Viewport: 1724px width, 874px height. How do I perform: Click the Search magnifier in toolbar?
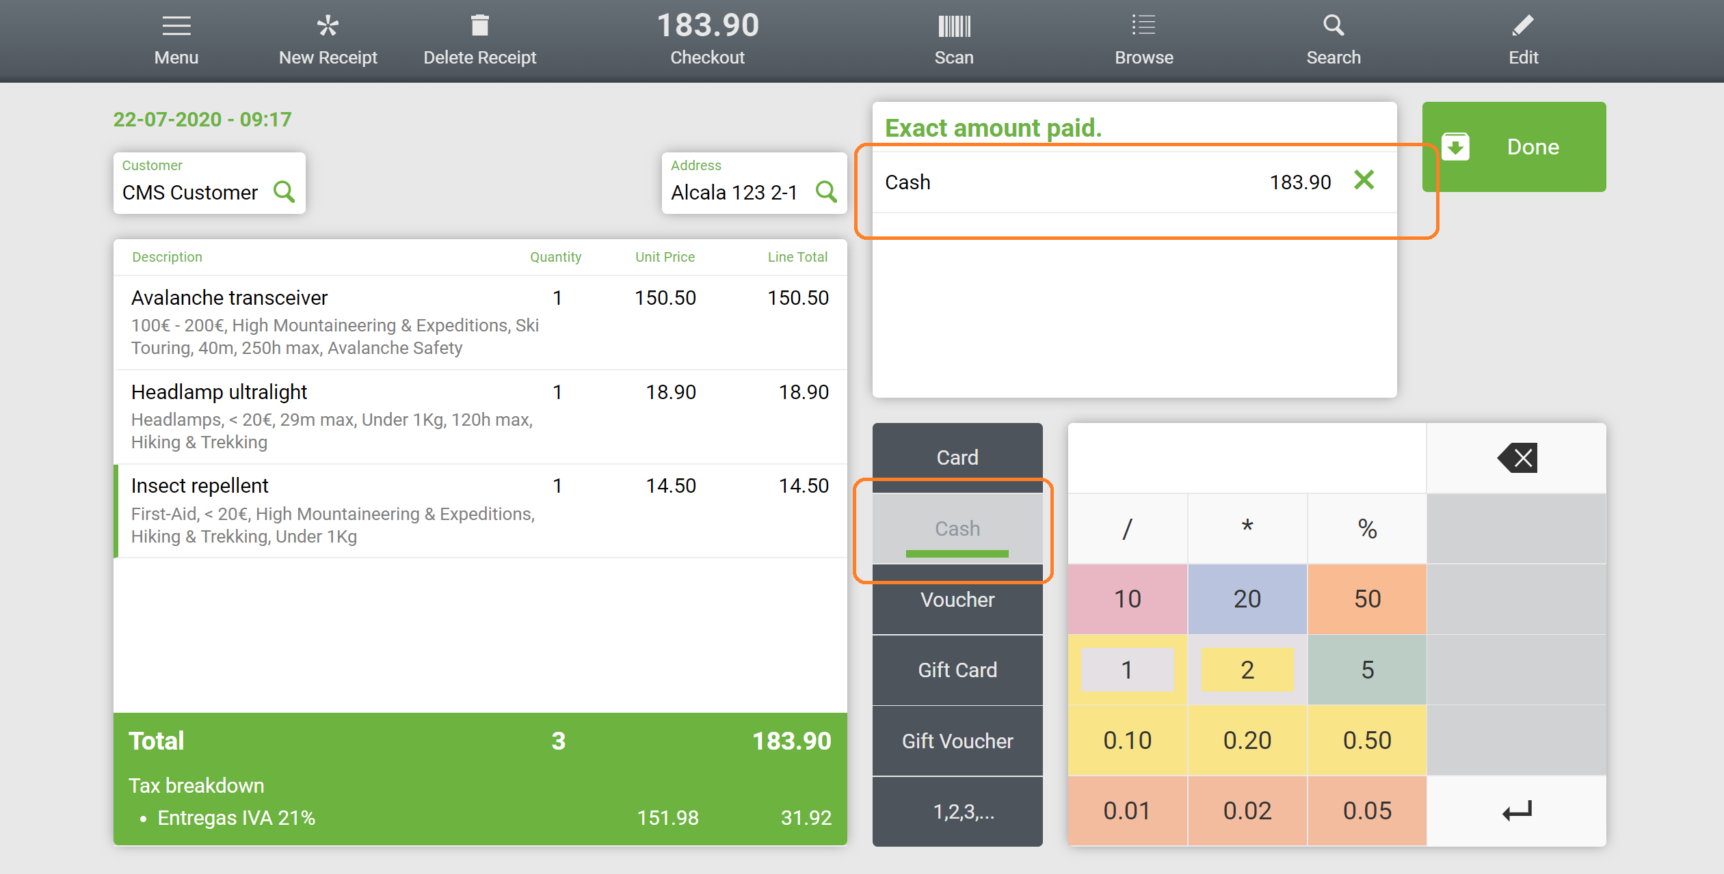click(1333, 27)
